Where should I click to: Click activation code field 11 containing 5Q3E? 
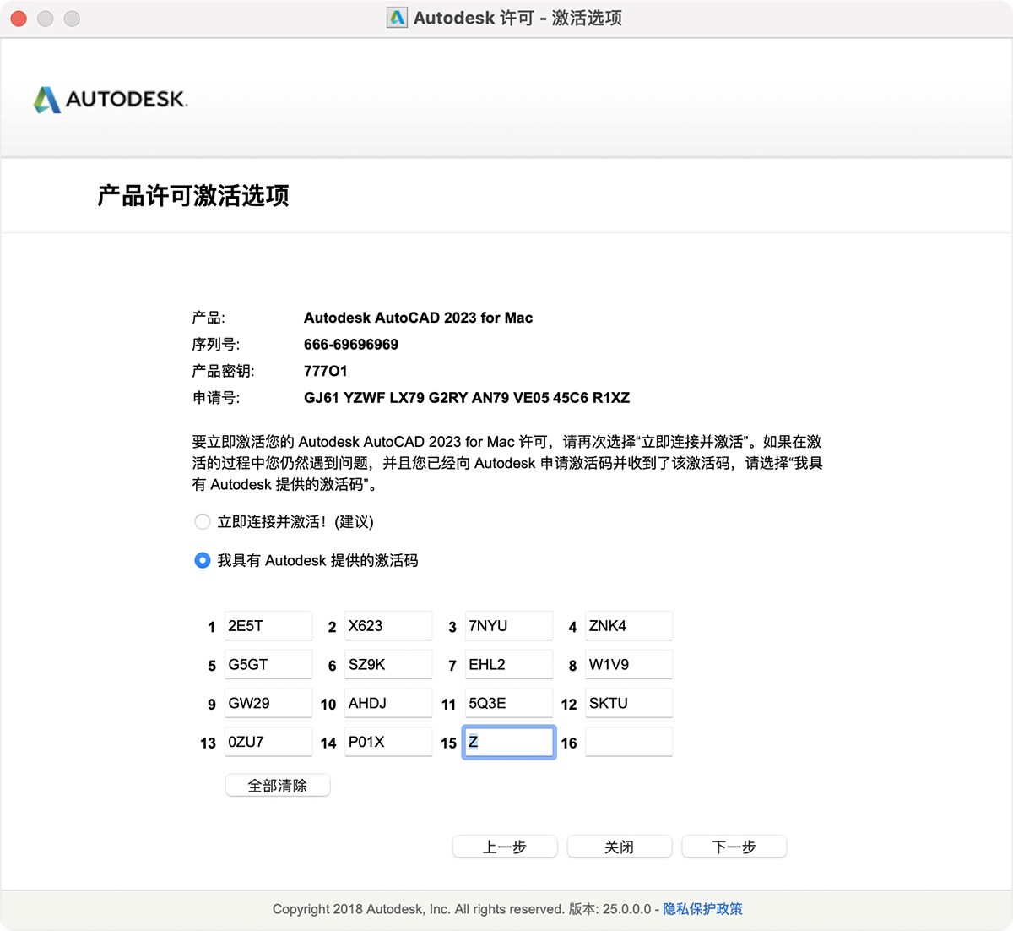[x=509, y=703]
